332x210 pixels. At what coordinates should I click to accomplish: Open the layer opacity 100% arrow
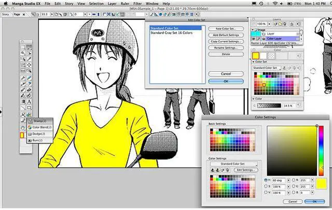269,24
